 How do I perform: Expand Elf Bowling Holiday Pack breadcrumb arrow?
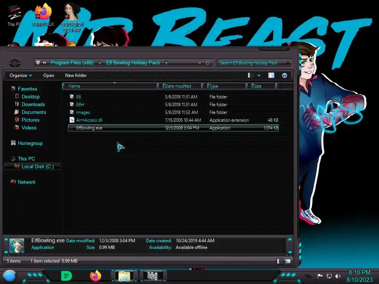(166, 63)
